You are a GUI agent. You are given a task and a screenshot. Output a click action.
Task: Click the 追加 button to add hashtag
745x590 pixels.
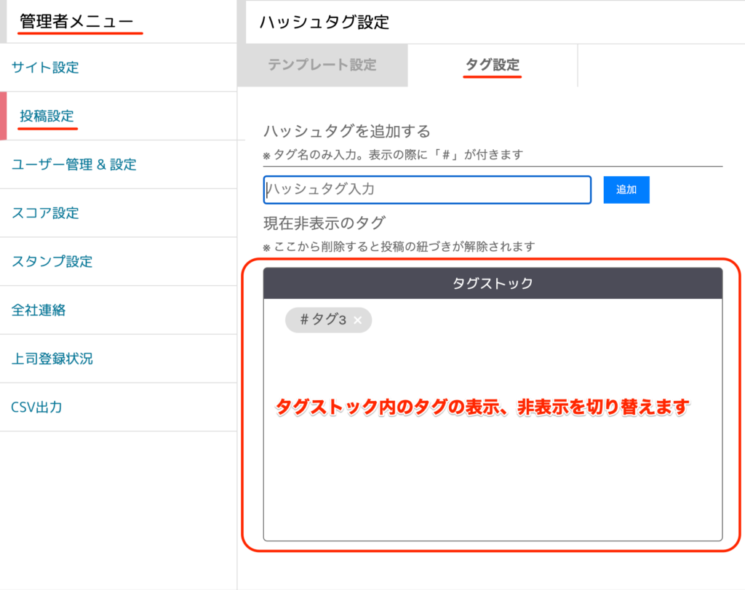[x=626, y=190]
